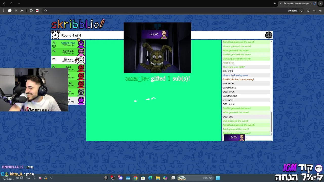Open the skribbl.io settings gear
Screen dimensions: 324x182
point(269,35)
